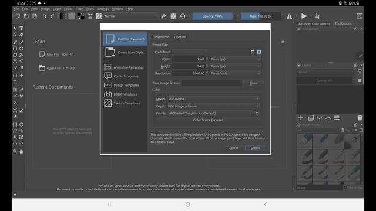The height and width of the screenshot is (211, 376).
Task: Select the Zoom magnifier tool
Action: coord(15,151)
